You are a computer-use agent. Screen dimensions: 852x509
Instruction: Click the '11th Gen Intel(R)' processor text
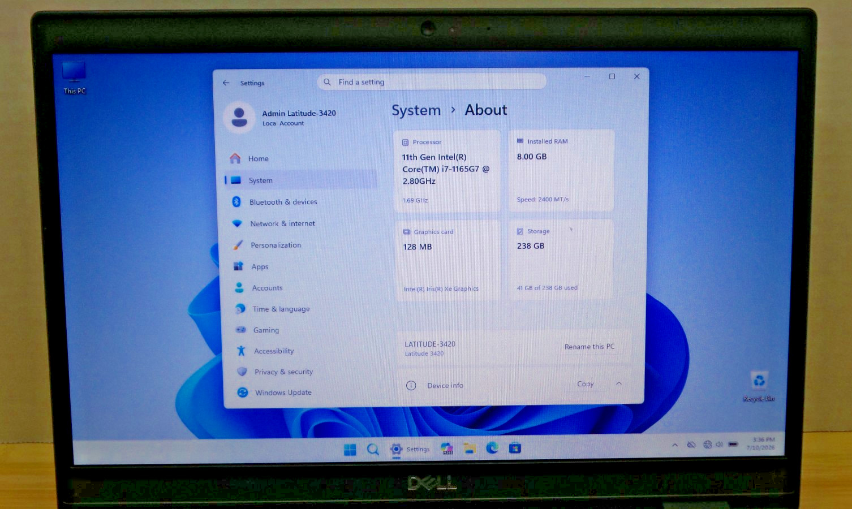click(434, 157)
